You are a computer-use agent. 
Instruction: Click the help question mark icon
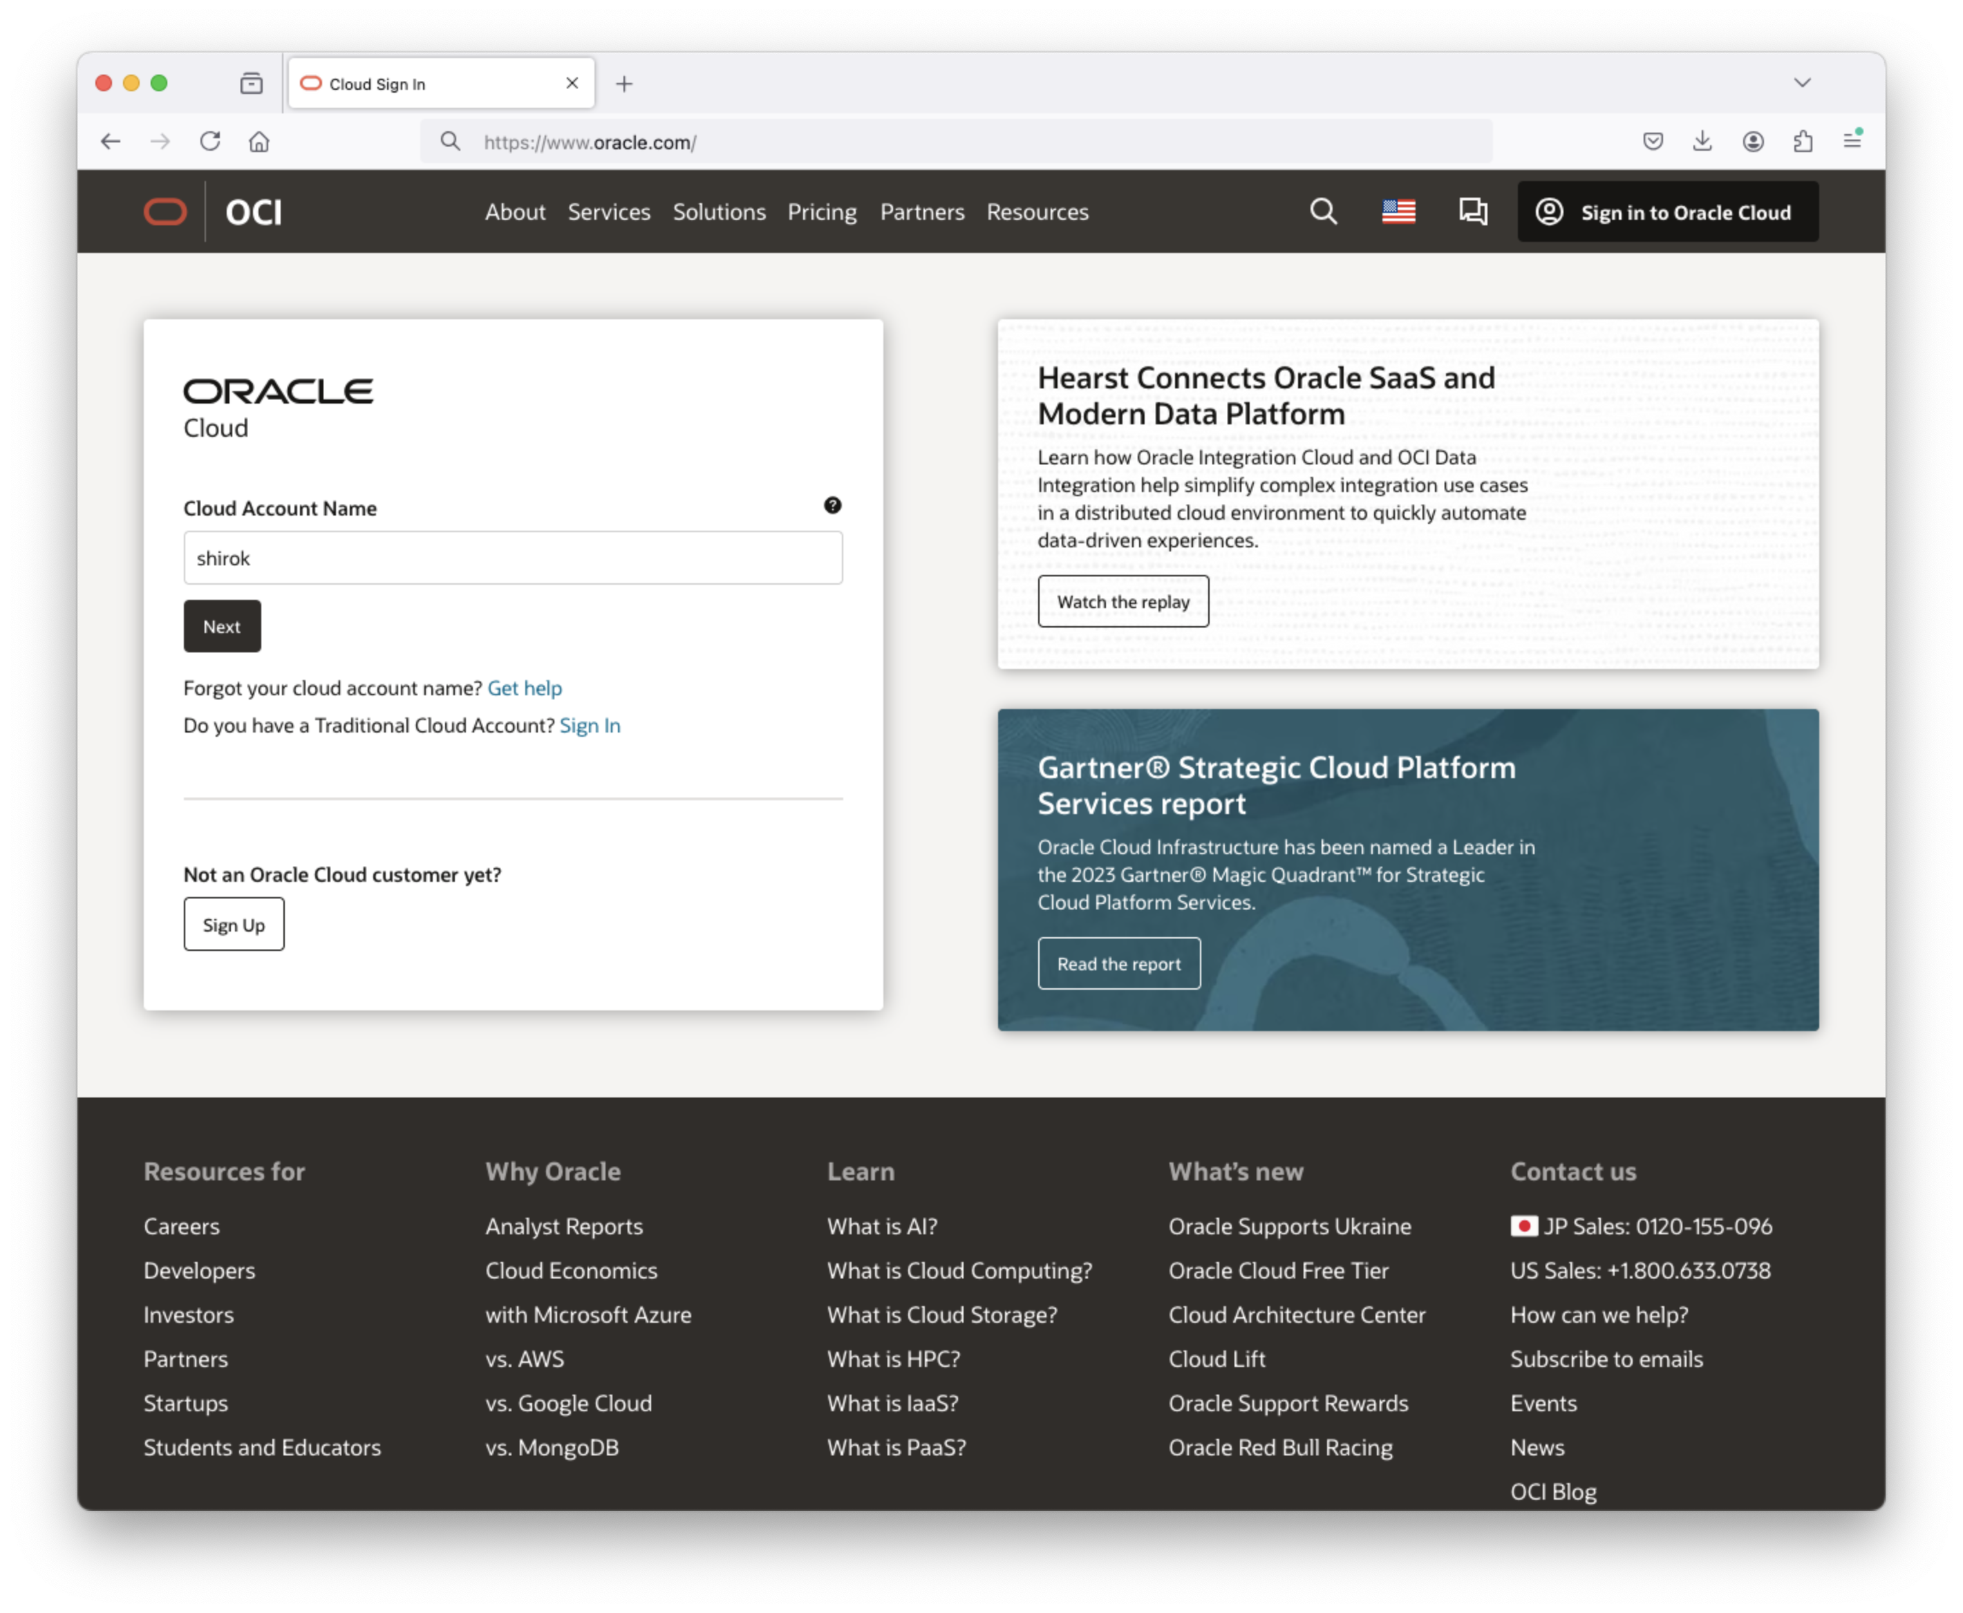[x=833, y=505]
